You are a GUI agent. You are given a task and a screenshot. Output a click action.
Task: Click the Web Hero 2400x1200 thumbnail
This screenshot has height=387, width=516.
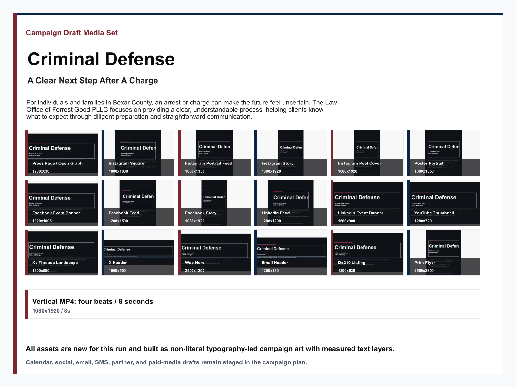(214, 253)
